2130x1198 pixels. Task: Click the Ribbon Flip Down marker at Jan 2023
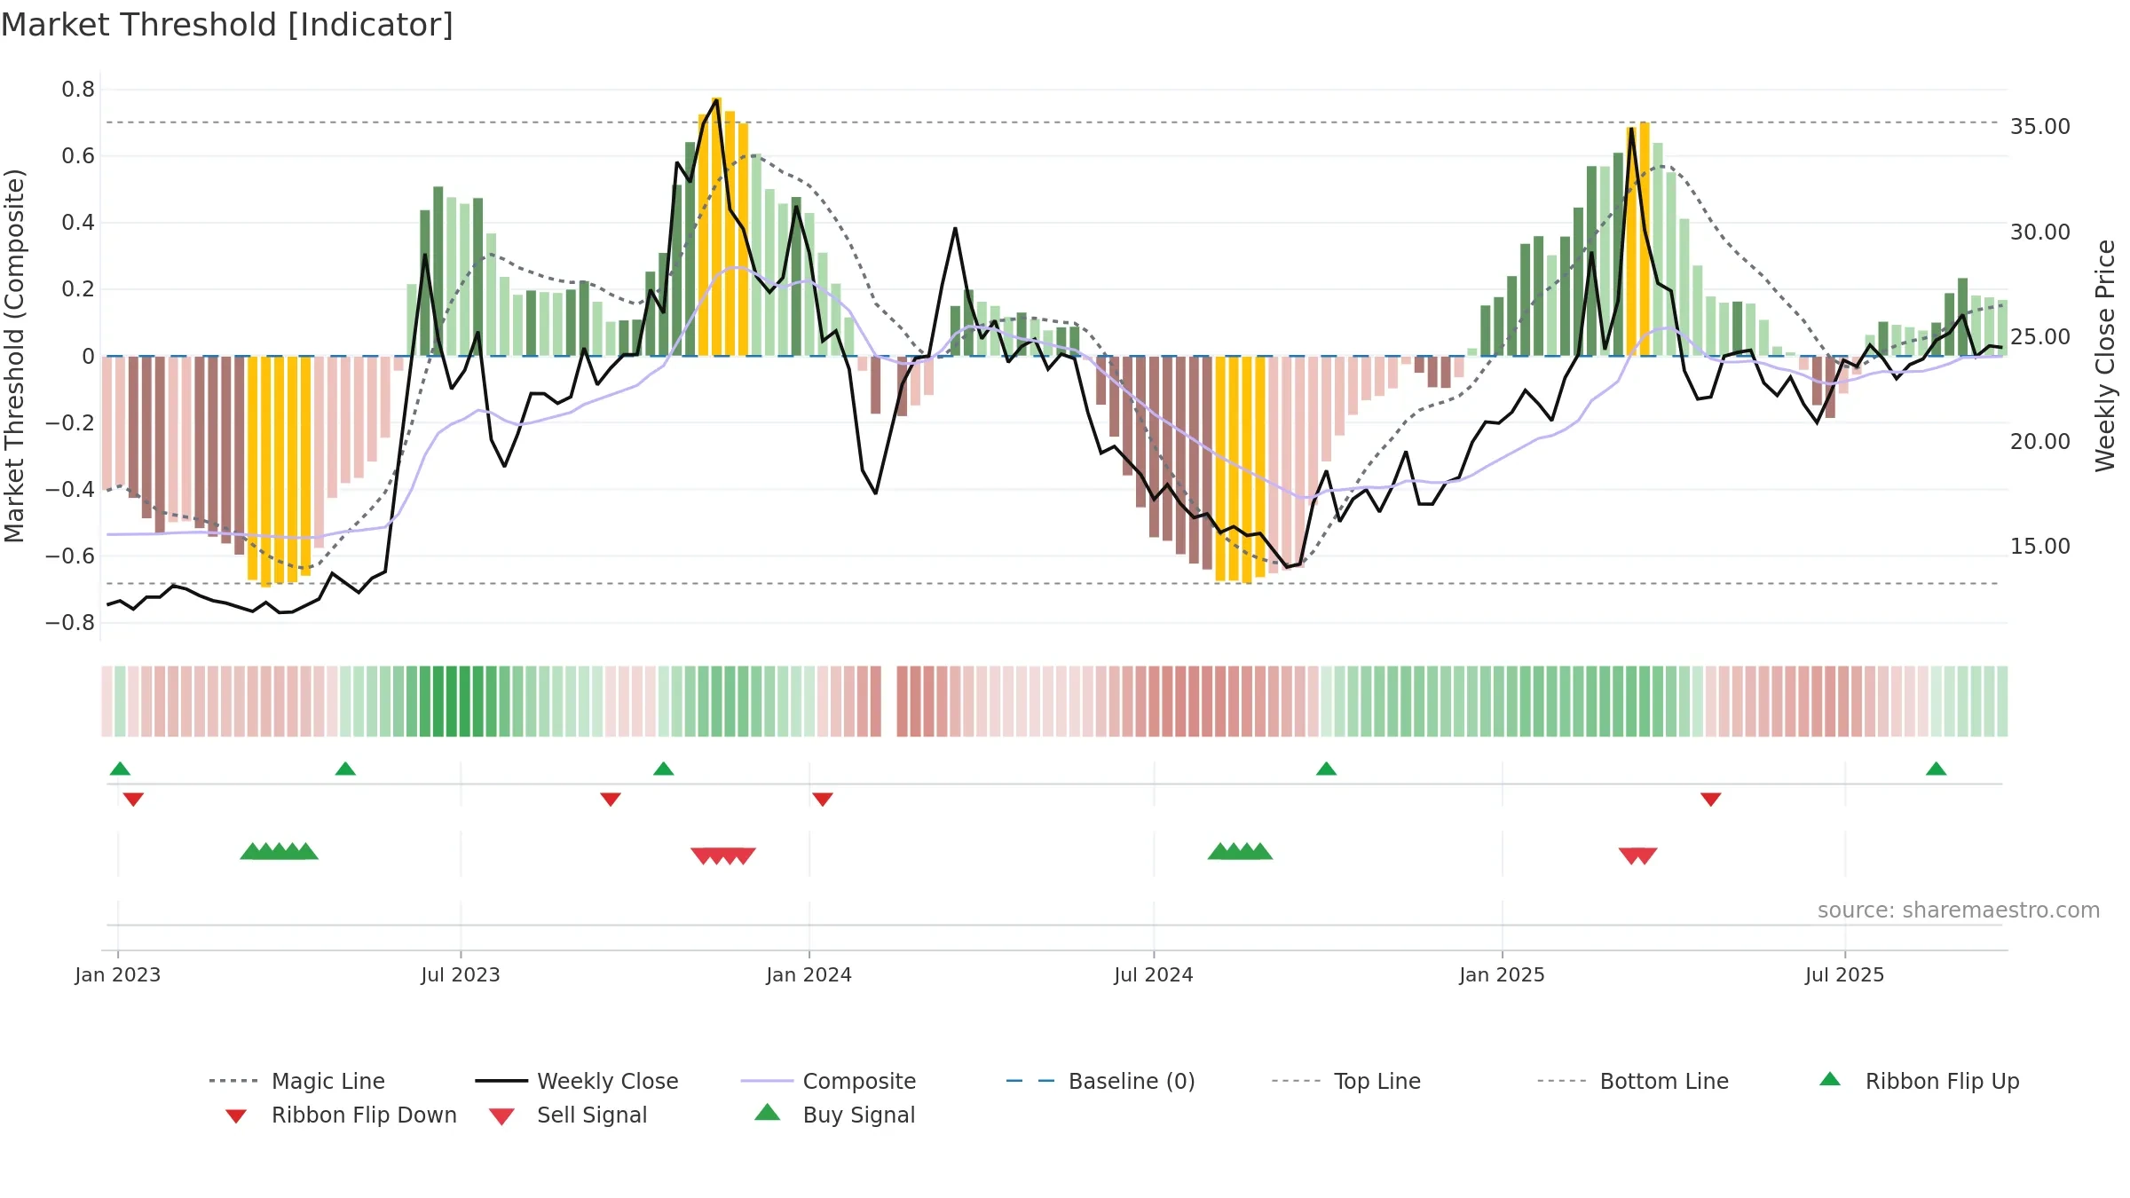[133, 800]
